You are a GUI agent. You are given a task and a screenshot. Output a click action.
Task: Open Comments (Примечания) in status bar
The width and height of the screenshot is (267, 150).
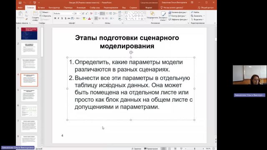(151, 149)
